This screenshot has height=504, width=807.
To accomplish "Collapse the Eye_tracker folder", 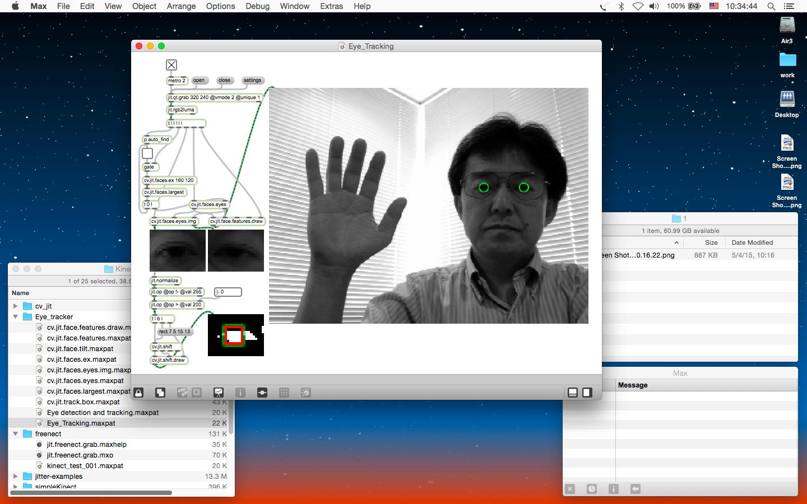I will tap(16, 317).
